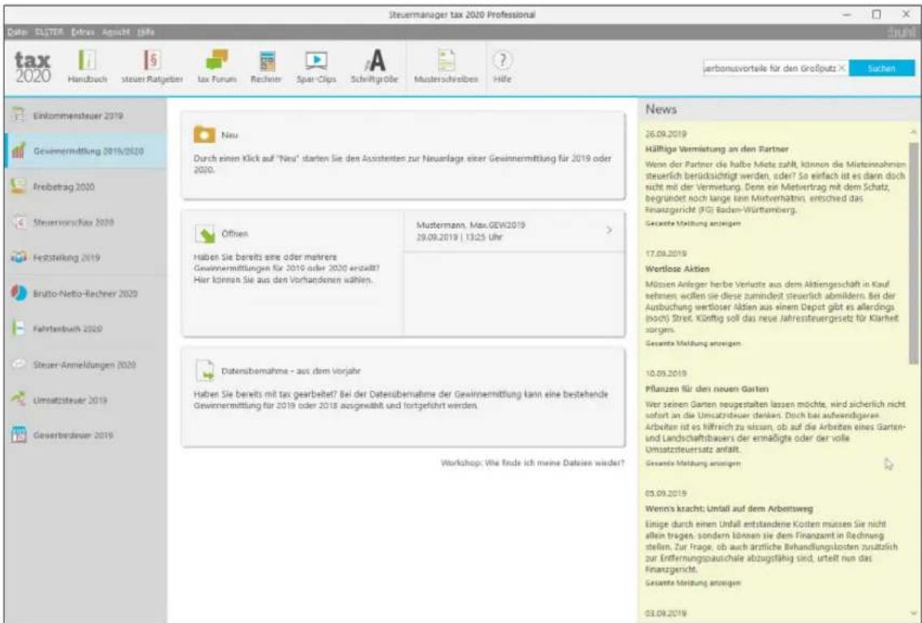Screen dimensions: 922x623
Task: Select Feststellung 2019 sidebar icon
Action: 19,258
